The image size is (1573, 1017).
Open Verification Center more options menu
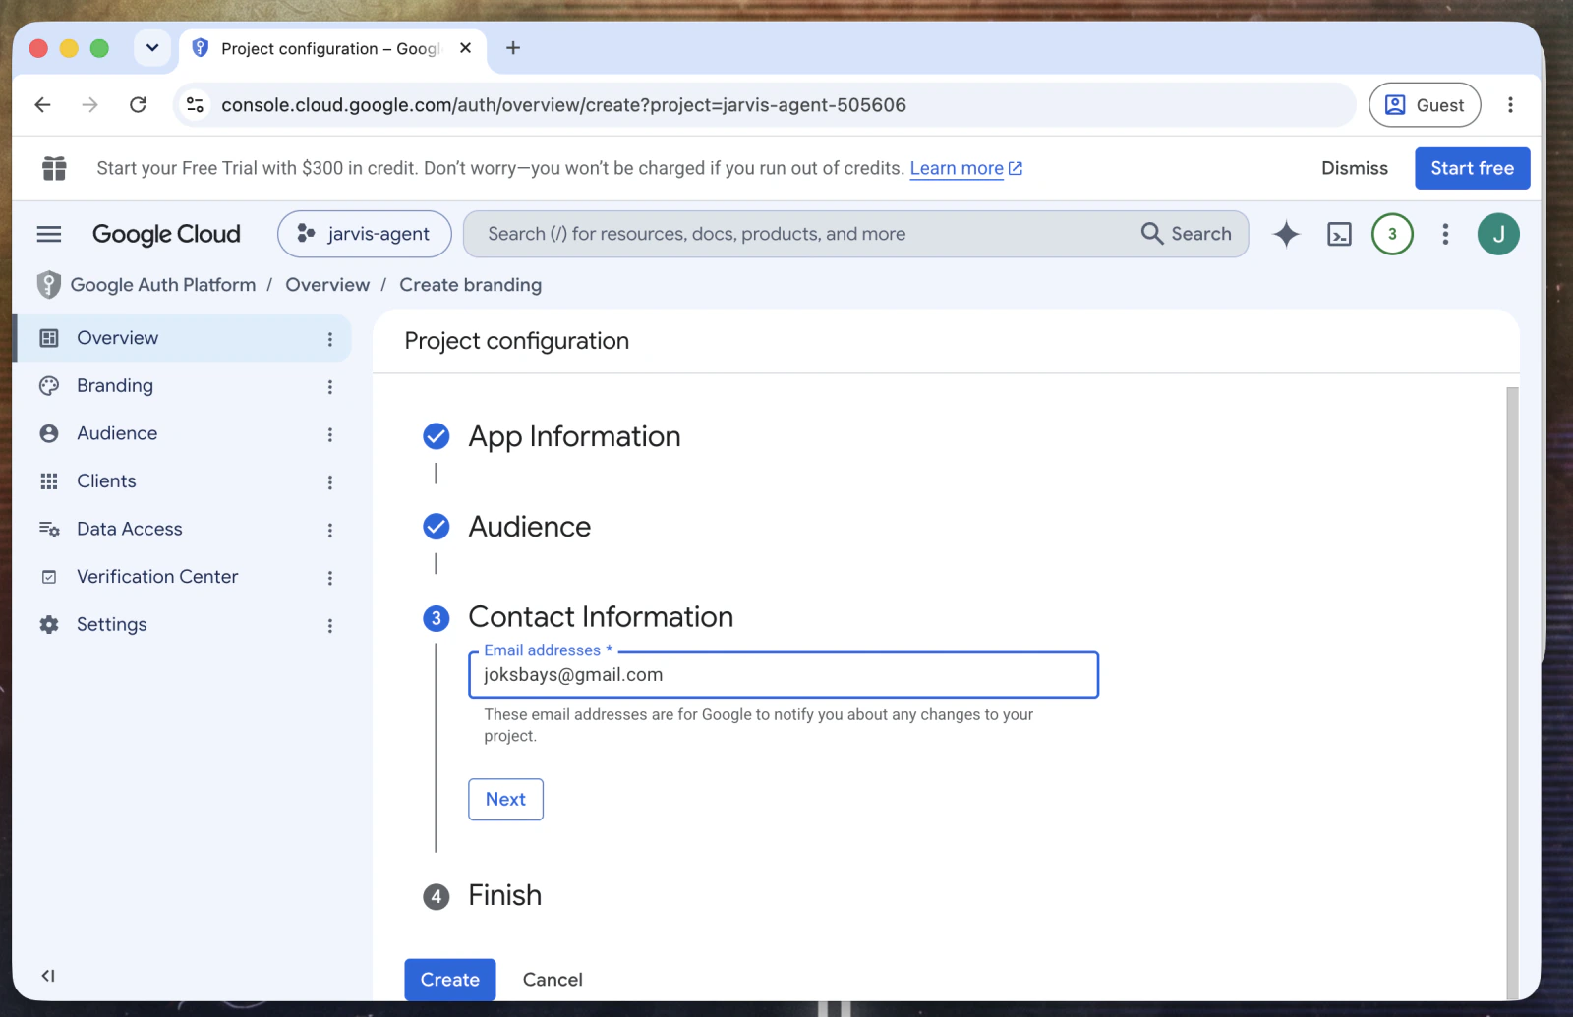(330, 578)
